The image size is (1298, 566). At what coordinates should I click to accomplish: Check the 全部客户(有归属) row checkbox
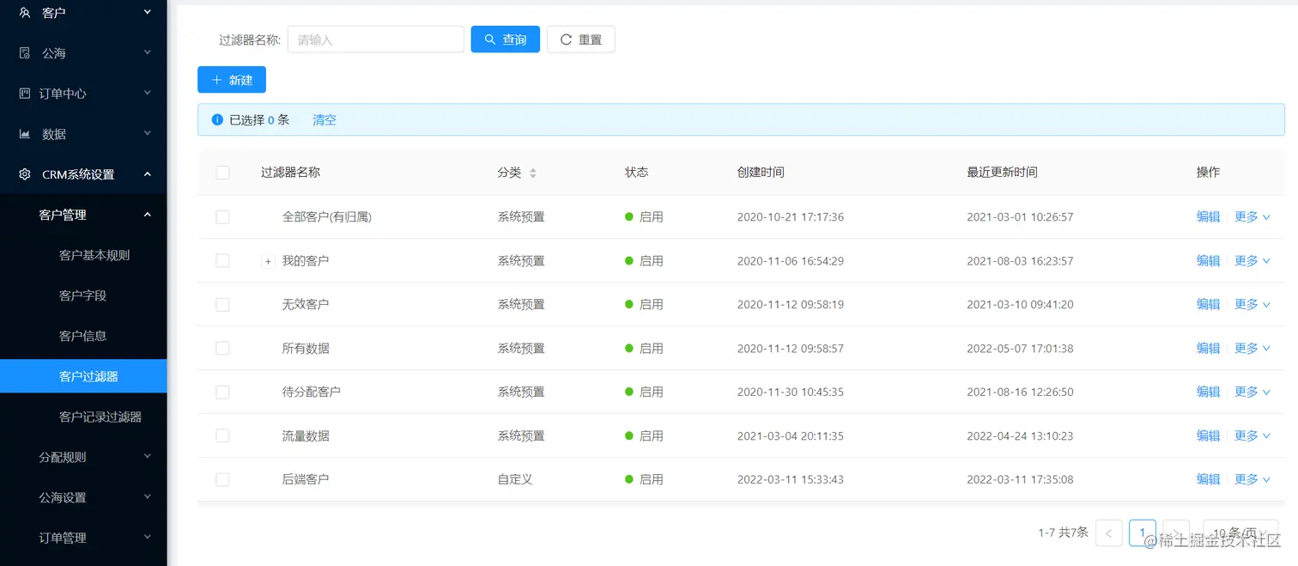[222, 217]
